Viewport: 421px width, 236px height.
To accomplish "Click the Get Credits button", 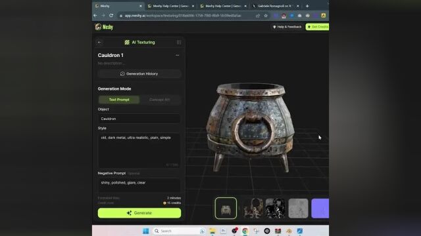I will [x=317, y=27].
